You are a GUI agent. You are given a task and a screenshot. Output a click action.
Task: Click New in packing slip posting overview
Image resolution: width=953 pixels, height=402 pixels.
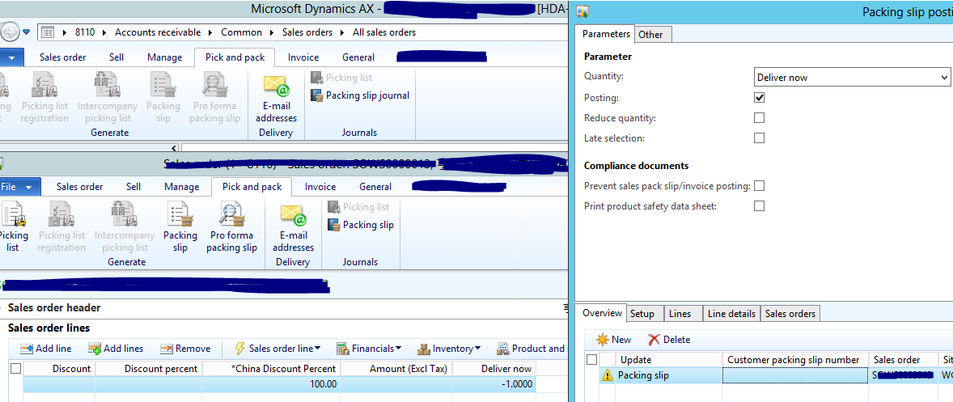(x=614, y=340)
